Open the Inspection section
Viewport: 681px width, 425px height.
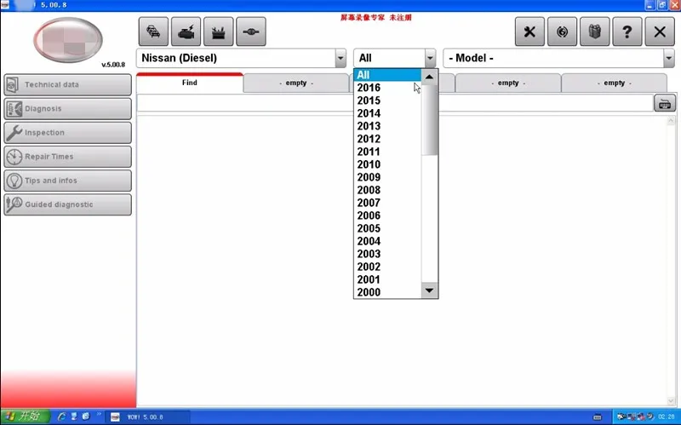point(68,133)
